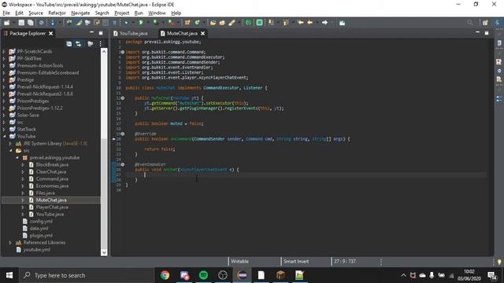Click the Search pencil toolbar icon
This screenshot has width=504, height=283.
[232, 23]
